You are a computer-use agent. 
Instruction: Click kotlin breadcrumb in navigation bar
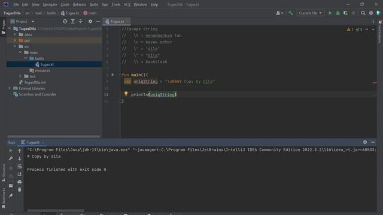pyautogui.click(x=51, y=13)
